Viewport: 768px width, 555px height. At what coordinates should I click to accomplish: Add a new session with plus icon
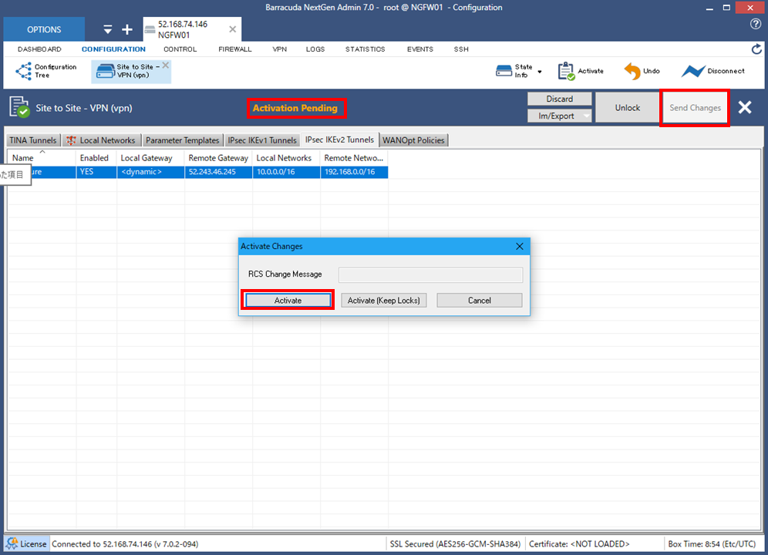(127, 30)
